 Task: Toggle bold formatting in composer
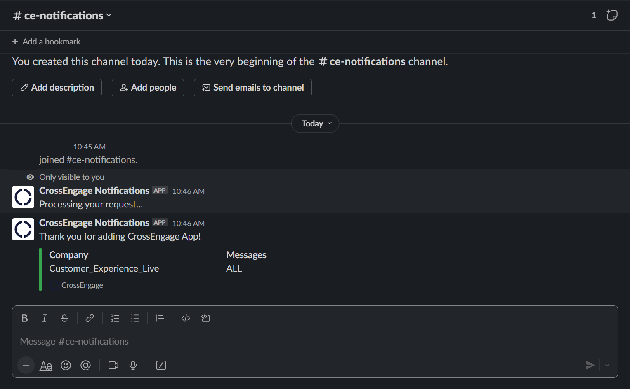coord(25,318)
